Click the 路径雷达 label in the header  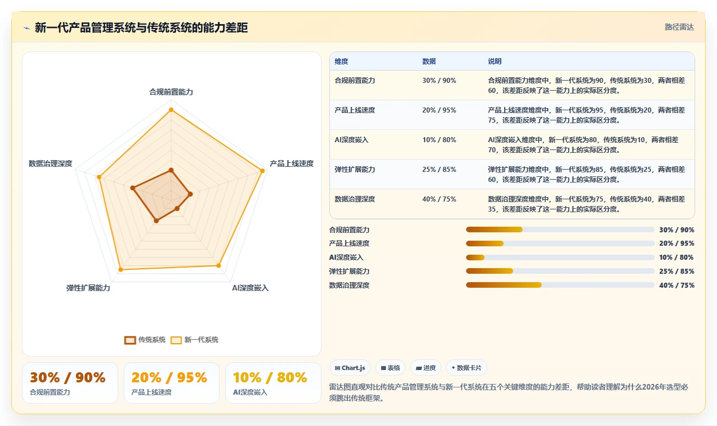tap(679, 27)
